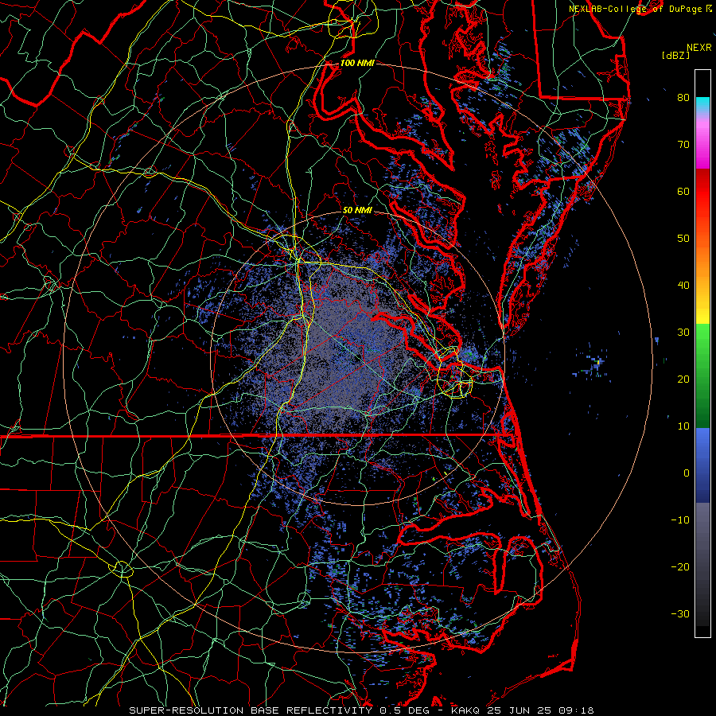Viewport: 716px width, 716px height.
Task: Click the 10 value on the dBZ scale
Action: 683,426
